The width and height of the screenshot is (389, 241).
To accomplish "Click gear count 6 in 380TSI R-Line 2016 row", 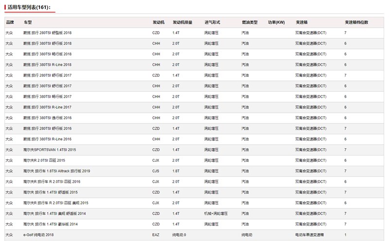I will 345,139.
